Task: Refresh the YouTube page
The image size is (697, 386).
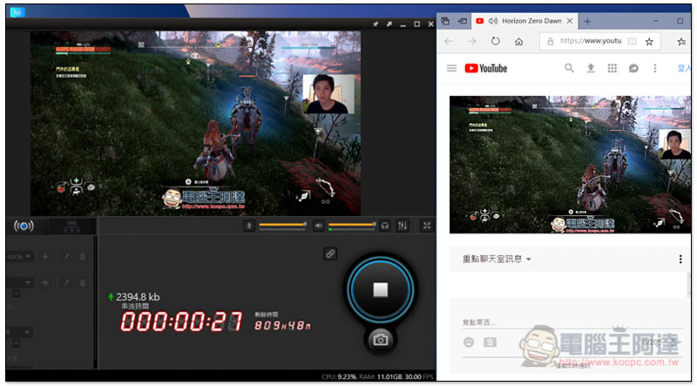Action: point(495,41)
